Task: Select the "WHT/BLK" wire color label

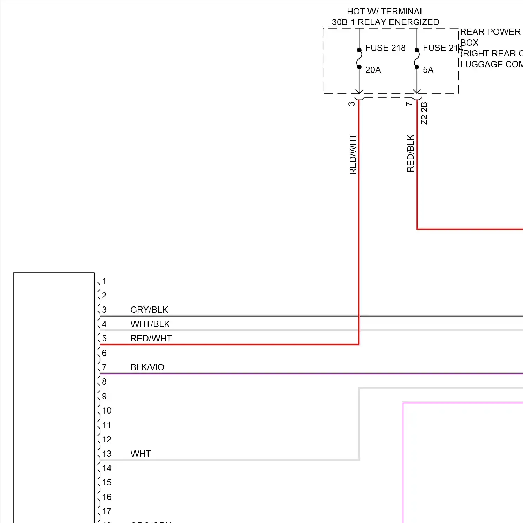Action: [x=150, y=324]
